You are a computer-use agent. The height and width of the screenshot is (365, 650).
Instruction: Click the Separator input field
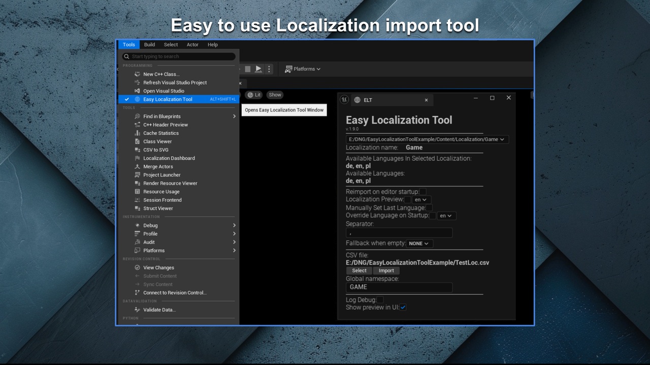click(x=399, y=233)
